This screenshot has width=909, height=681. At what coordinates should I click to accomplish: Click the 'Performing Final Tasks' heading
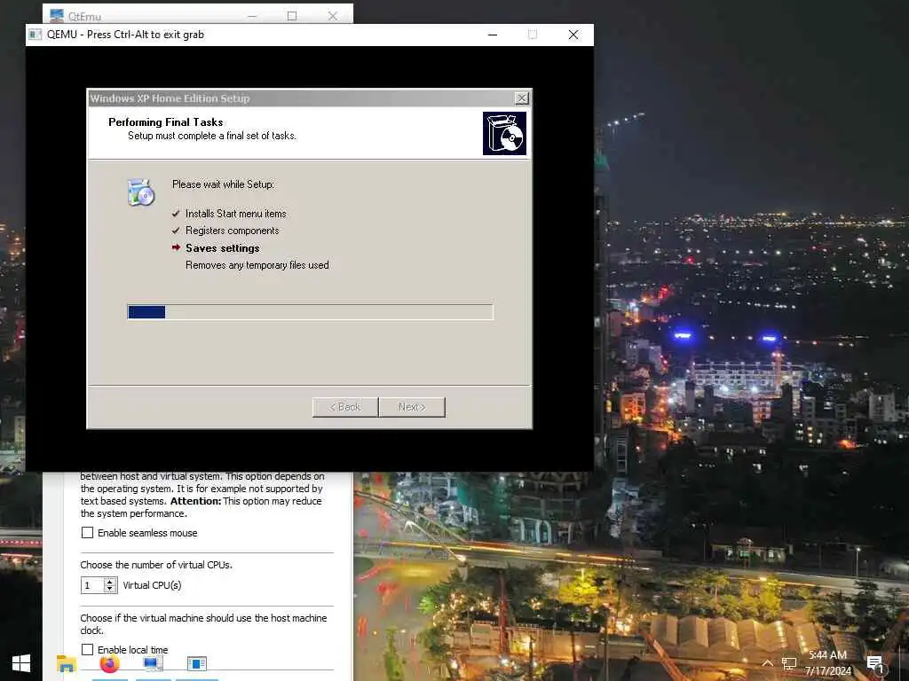(166, 122)
